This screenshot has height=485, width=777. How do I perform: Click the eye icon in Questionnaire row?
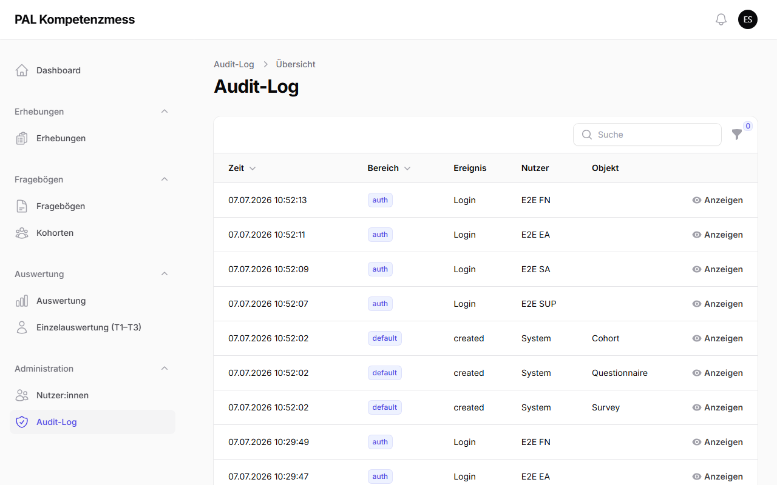point(697,373)
